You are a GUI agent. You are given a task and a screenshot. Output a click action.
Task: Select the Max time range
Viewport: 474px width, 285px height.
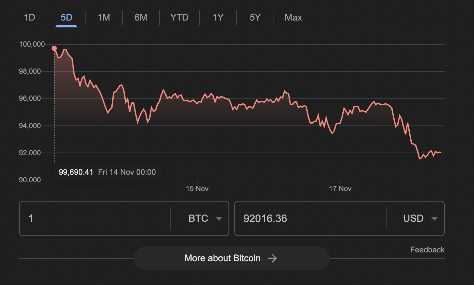click(293, 18)
